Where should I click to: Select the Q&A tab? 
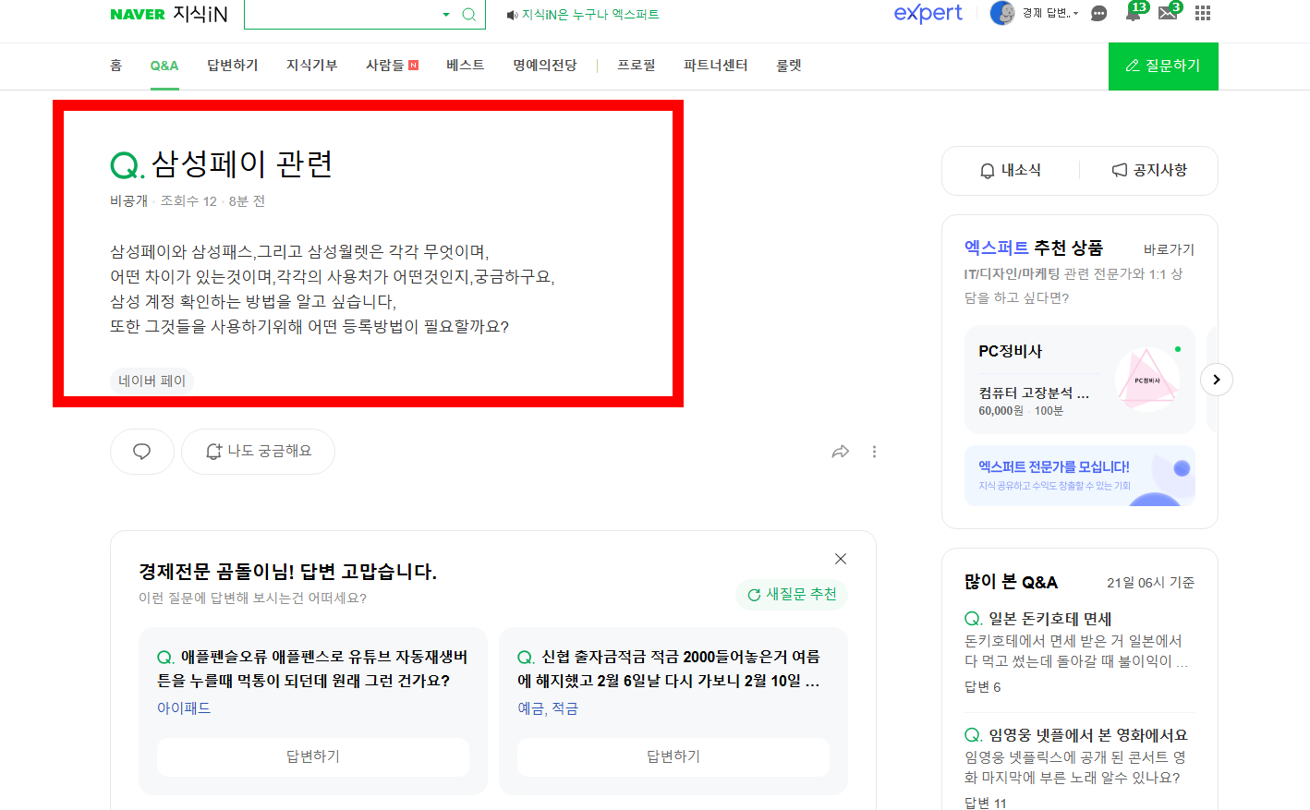164,66
